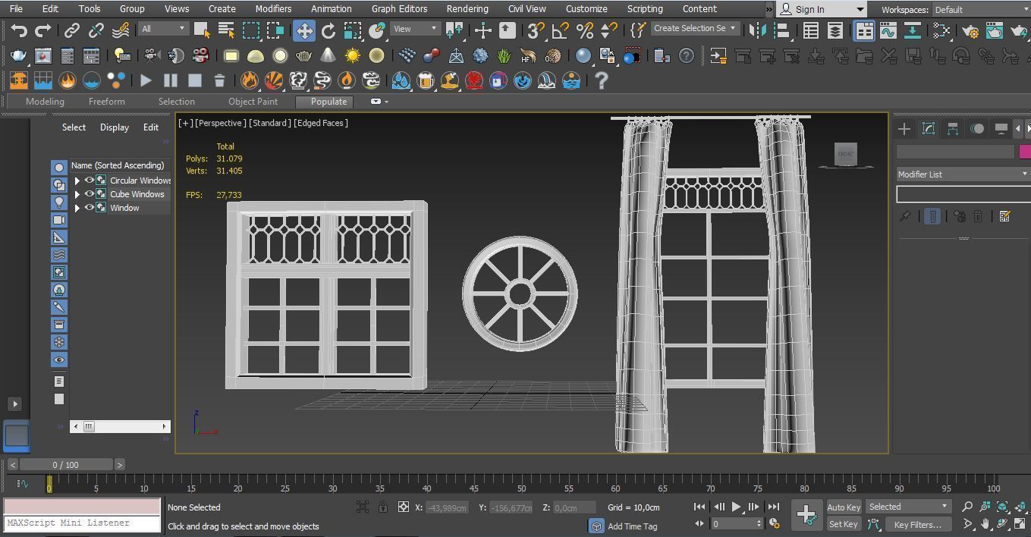Click the Bind to Space Warp icon
1031x537 pixels.
[x=121, y=30]
